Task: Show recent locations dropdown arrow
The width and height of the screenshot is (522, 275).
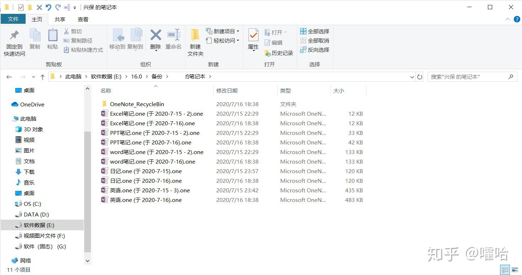Action: point(33,77)
